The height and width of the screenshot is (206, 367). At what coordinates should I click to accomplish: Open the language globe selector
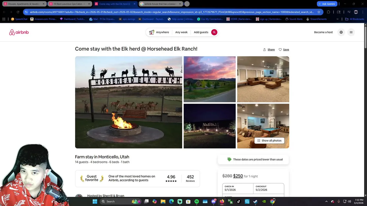tap(341, 32)
